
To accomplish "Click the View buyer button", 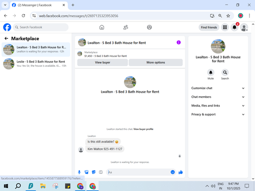I will point(103,63).
